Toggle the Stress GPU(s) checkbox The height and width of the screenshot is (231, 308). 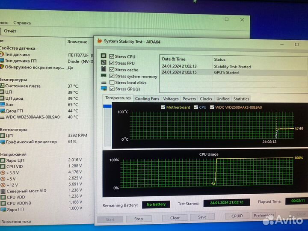pos(112,89)
